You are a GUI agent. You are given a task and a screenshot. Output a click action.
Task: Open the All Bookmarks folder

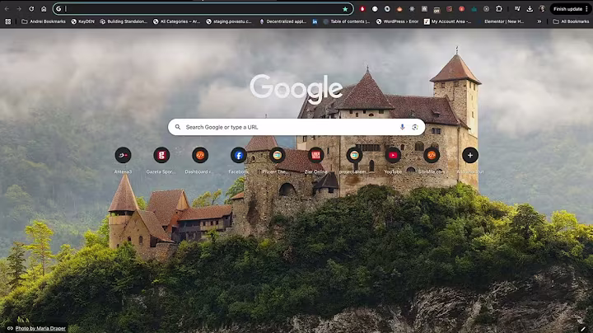571,21
